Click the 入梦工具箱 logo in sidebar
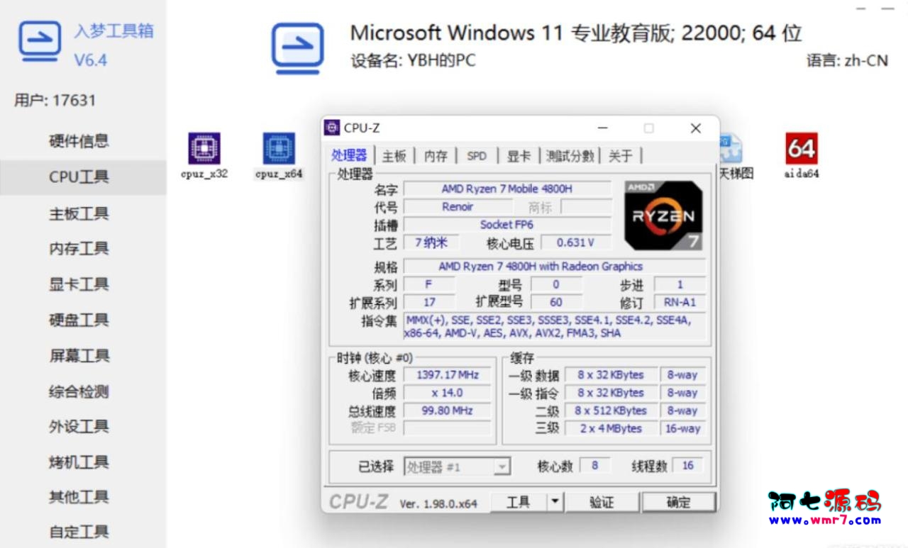908x548 pixels. tap(40, 41)
